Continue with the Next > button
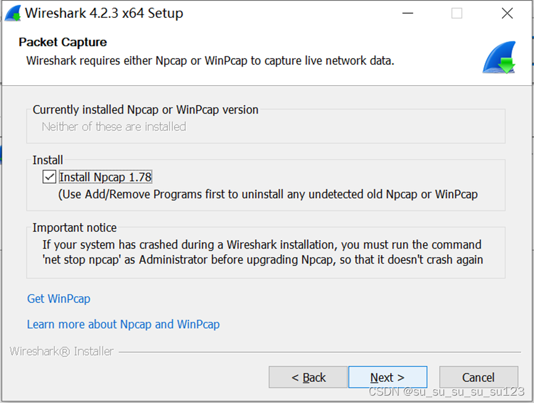The height and width of the screenshot is (403, 534). [388, 377]
